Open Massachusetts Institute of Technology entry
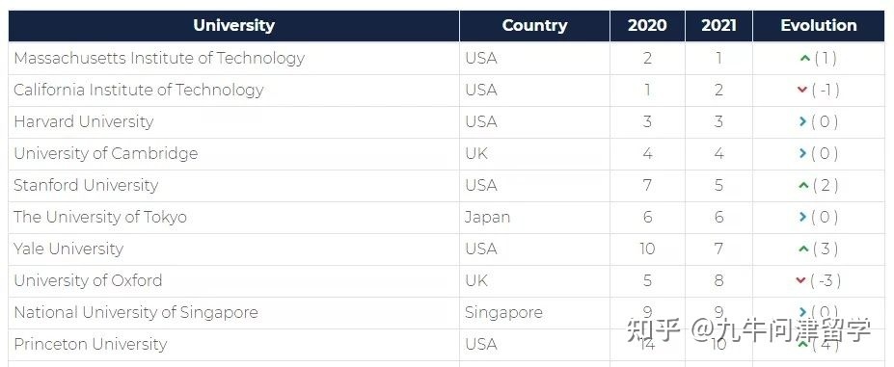The image size is (894, 367). coord(159,58)
